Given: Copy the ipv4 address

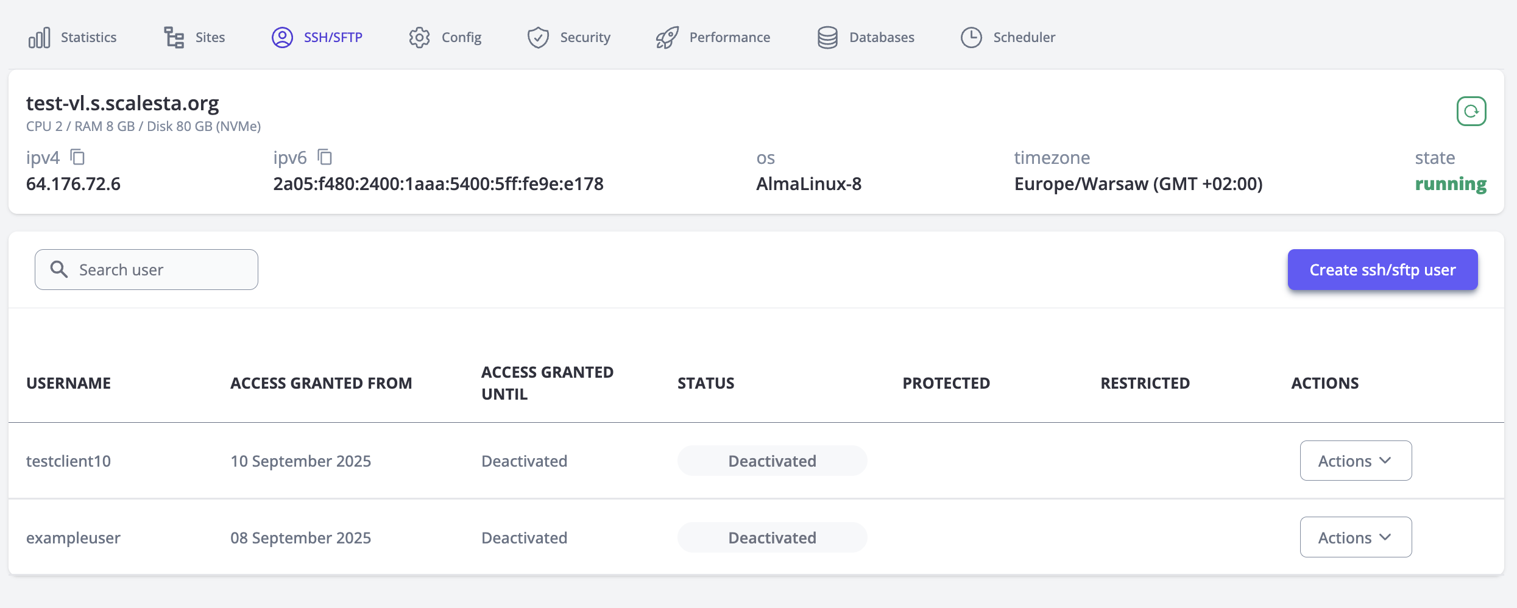Looking at the screenshot, I should click(x=77, y=157).
